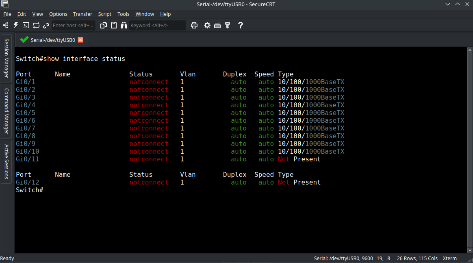The image size is (473, 263).
Task: Open the Session Manager toolbar icon
Action: pos(5,26)
